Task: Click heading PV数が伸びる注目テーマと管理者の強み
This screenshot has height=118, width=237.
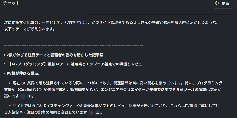Action: pyautogui.click(x=54, y=55)
